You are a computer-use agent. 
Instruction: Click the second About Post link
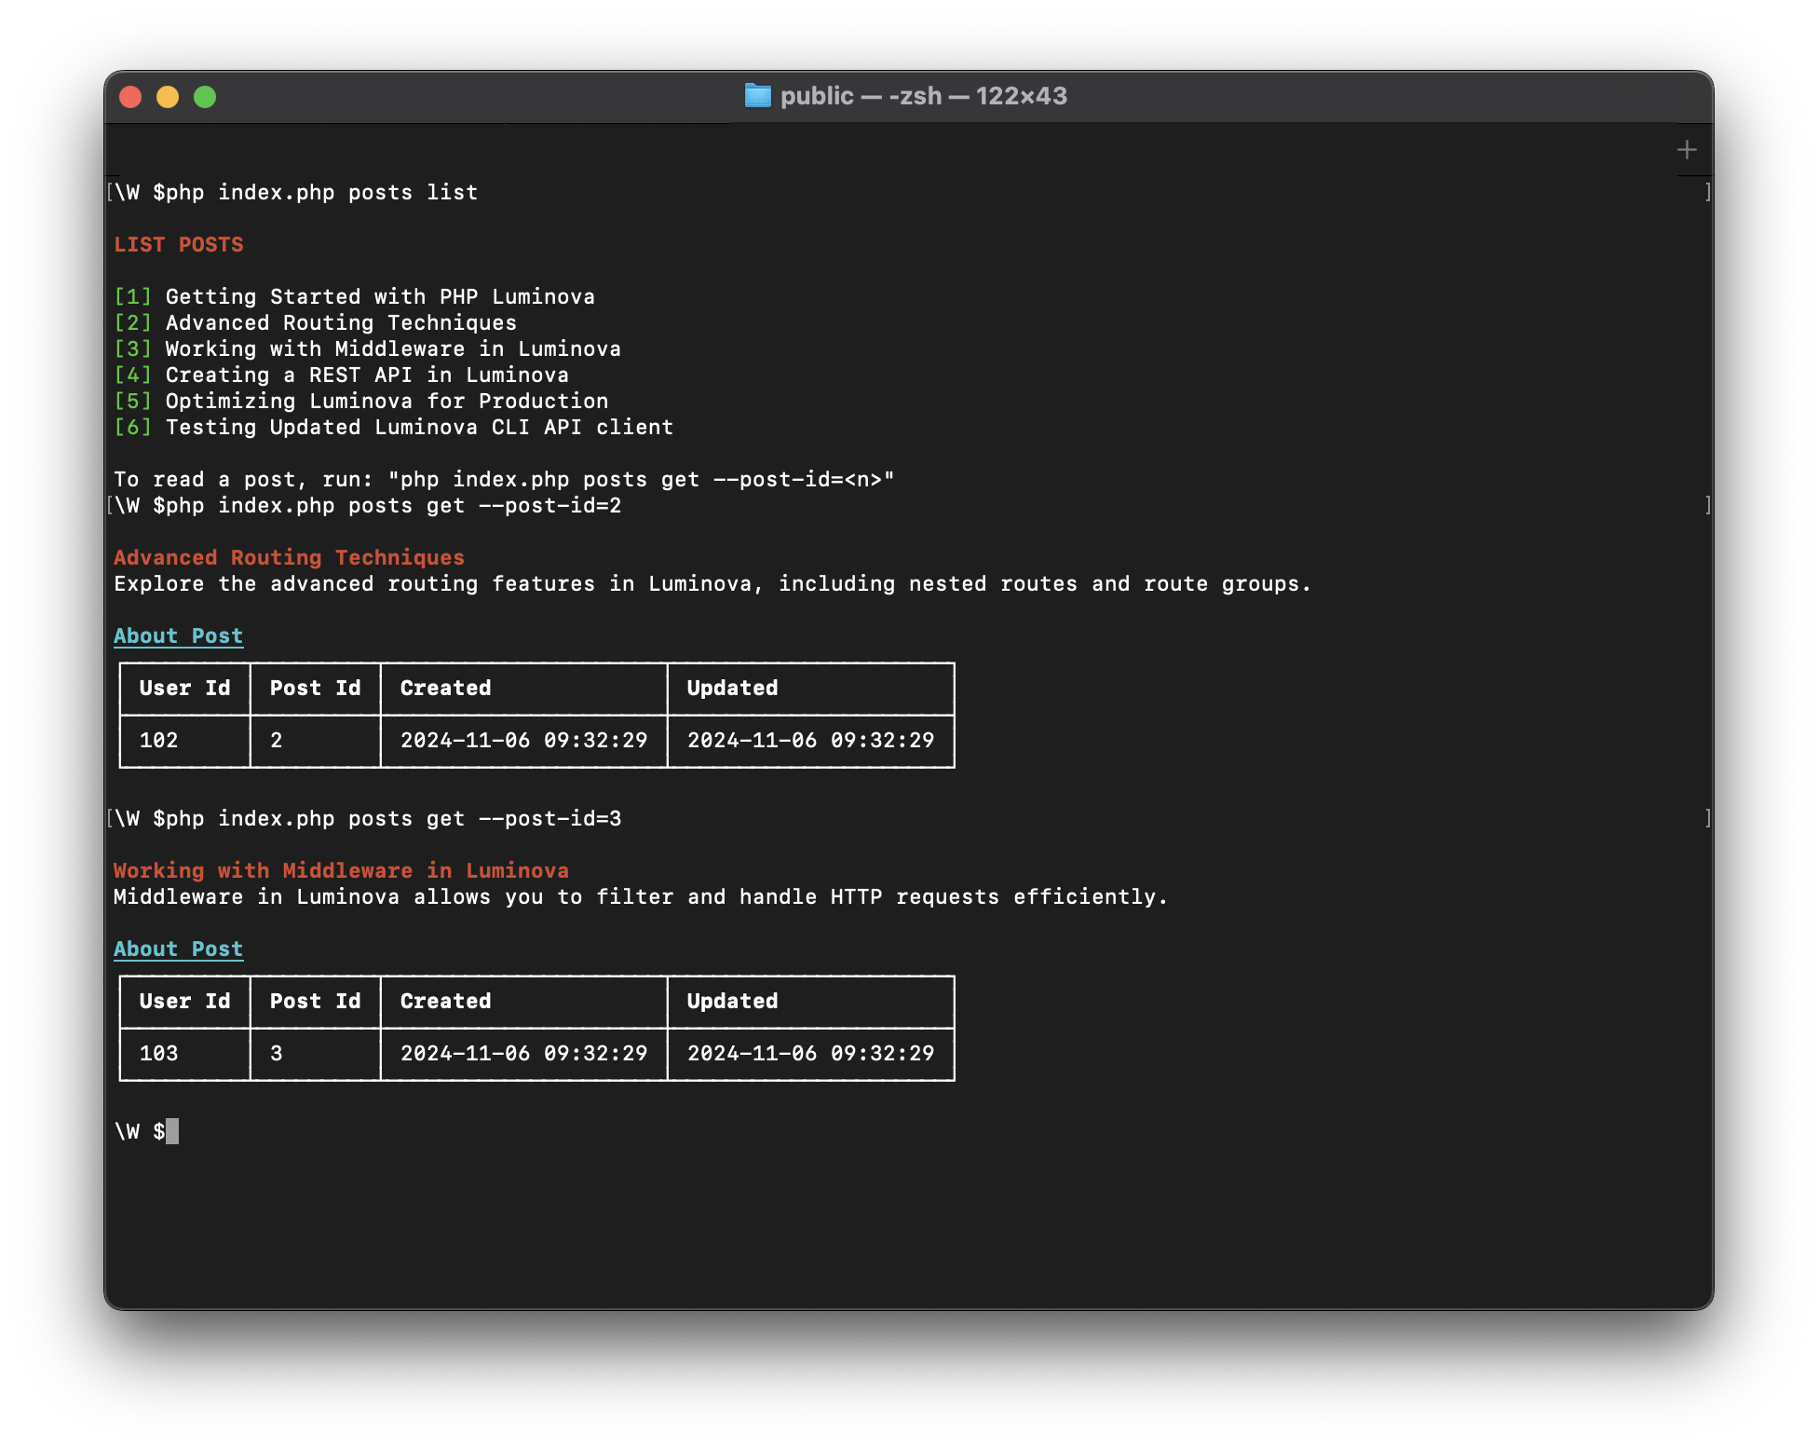click(x=178, y=949)
